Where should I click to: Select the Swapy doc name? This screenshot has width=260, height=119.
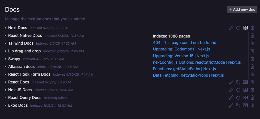pos(14,59)
